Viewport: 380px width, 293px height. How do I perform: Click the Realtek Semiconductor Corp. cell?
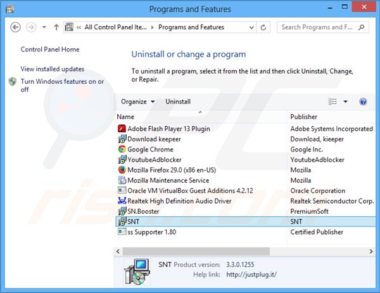point(332,201)
